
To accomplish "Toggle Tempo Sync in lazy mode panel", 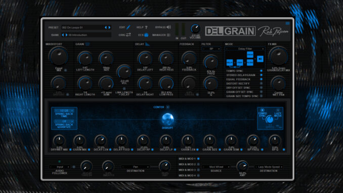I will click(262, 110).
